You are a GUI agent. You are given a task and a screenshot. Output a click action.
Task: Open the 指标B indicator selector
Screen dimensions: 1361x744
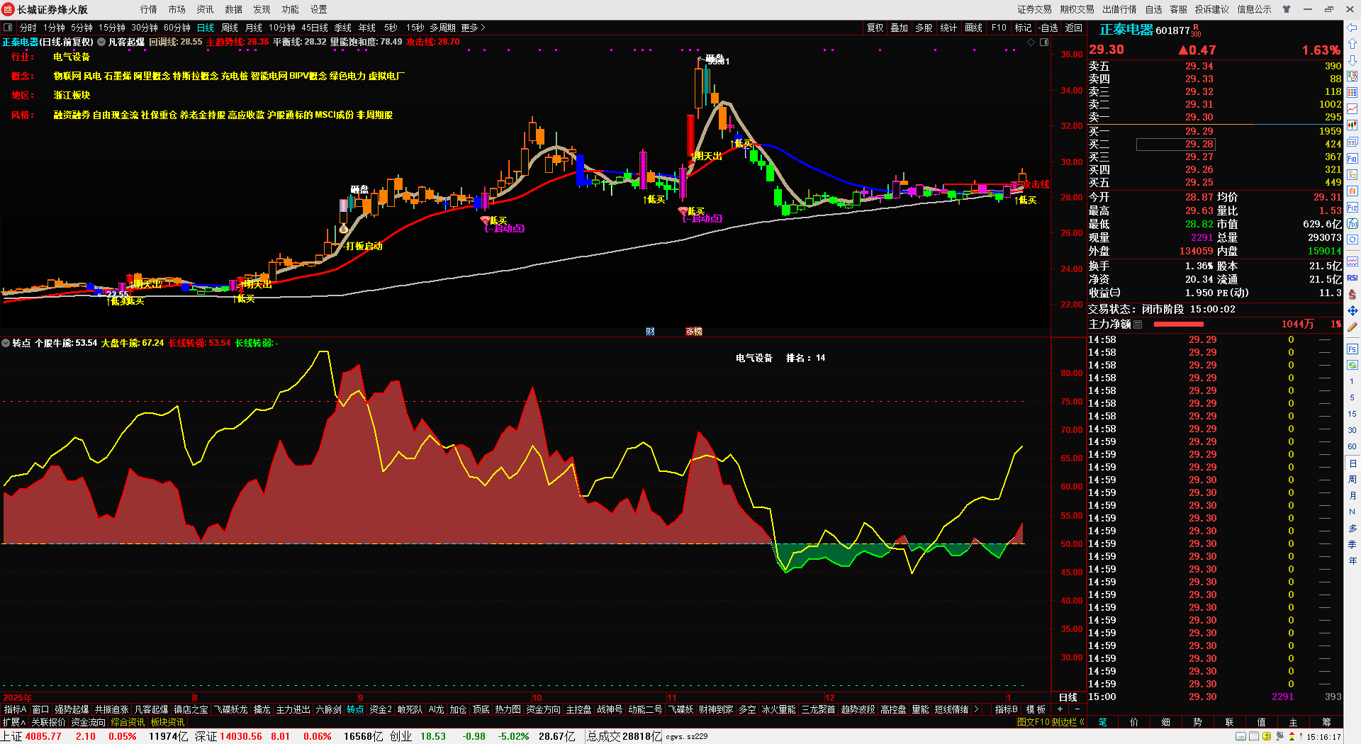click(1006, 709)
